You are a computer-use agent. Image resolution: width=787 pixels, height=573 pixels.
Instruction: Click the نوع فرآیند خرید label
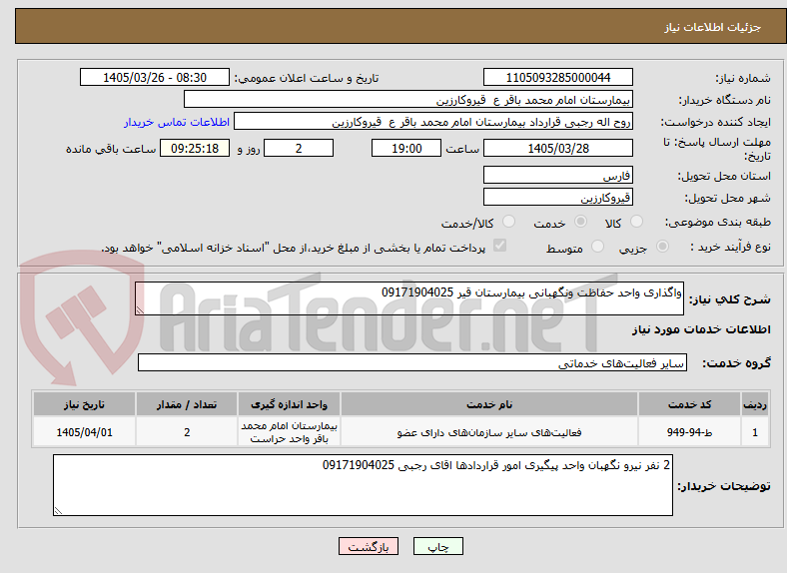click(730, 247)
